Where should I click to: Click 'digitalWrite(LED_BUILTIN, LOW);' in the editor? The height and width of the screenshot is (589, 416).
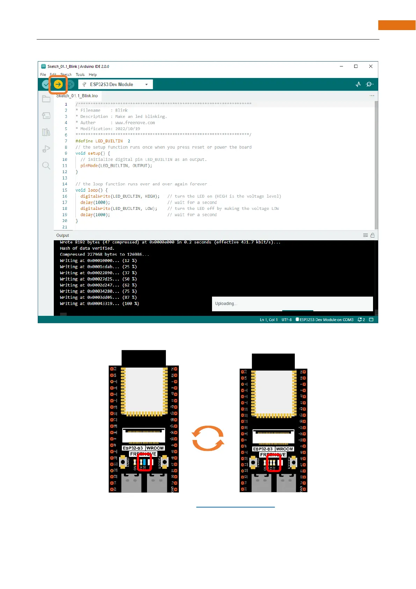coord(119,208)
